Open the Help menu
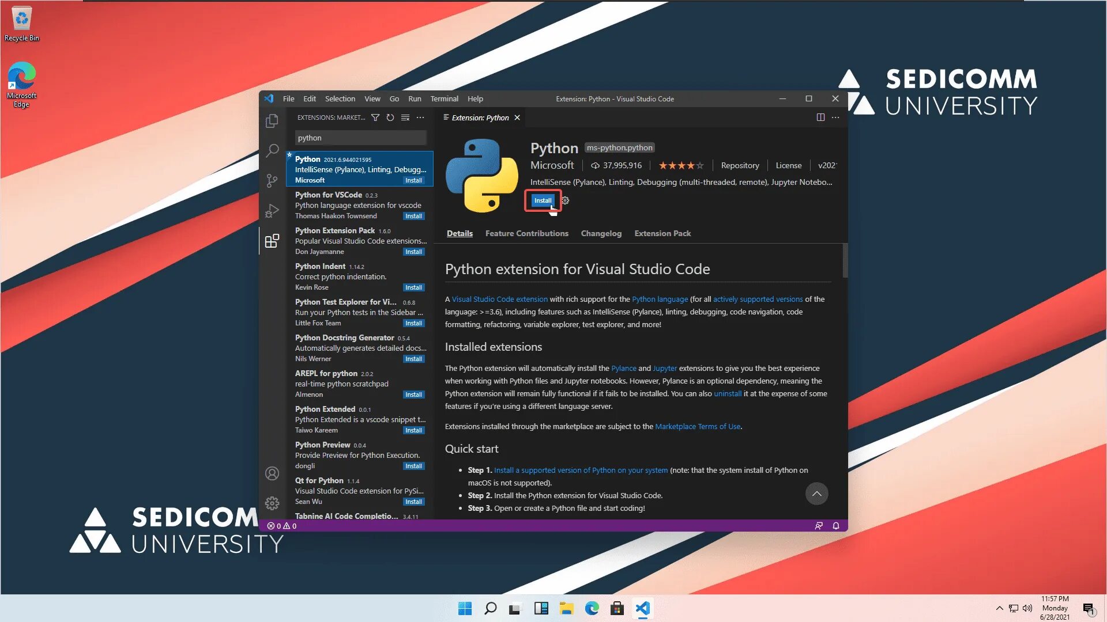This screenshot has height=622, width=1107. coord(476,99)
